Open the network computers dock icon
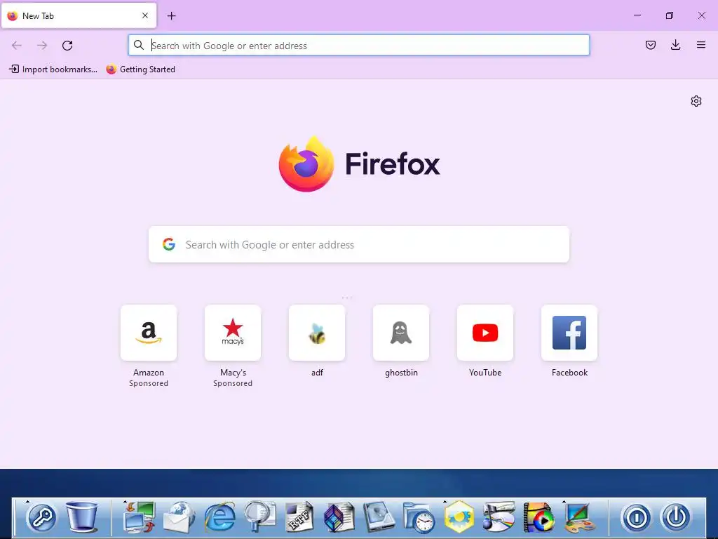 140,517
